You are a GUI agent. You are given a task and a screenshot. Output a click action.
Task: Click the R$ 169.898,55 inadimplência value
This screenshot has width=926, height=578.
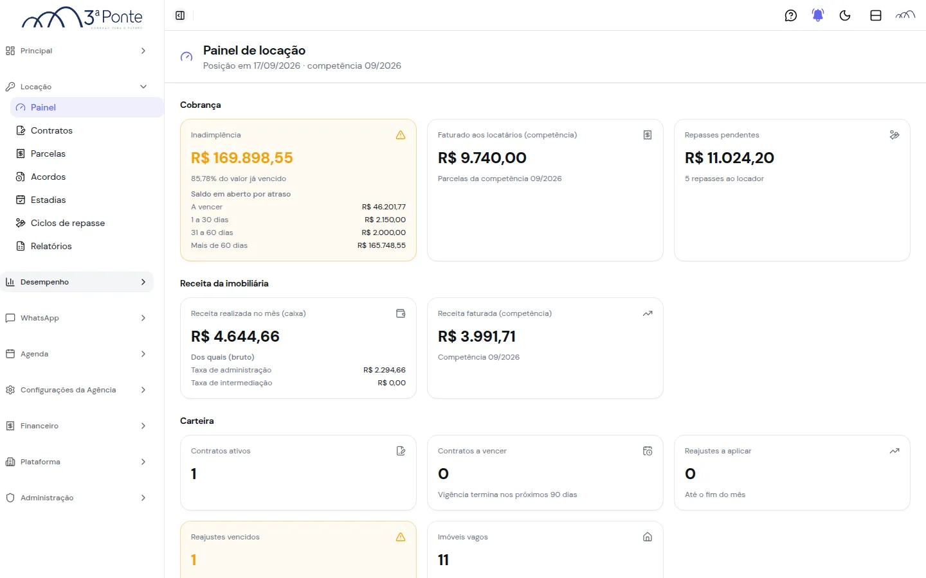click(242, 158)
